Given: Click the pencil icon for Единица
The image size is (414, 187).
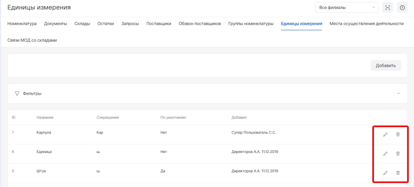Looking at the screenshot, I should (x=385, y=154).
